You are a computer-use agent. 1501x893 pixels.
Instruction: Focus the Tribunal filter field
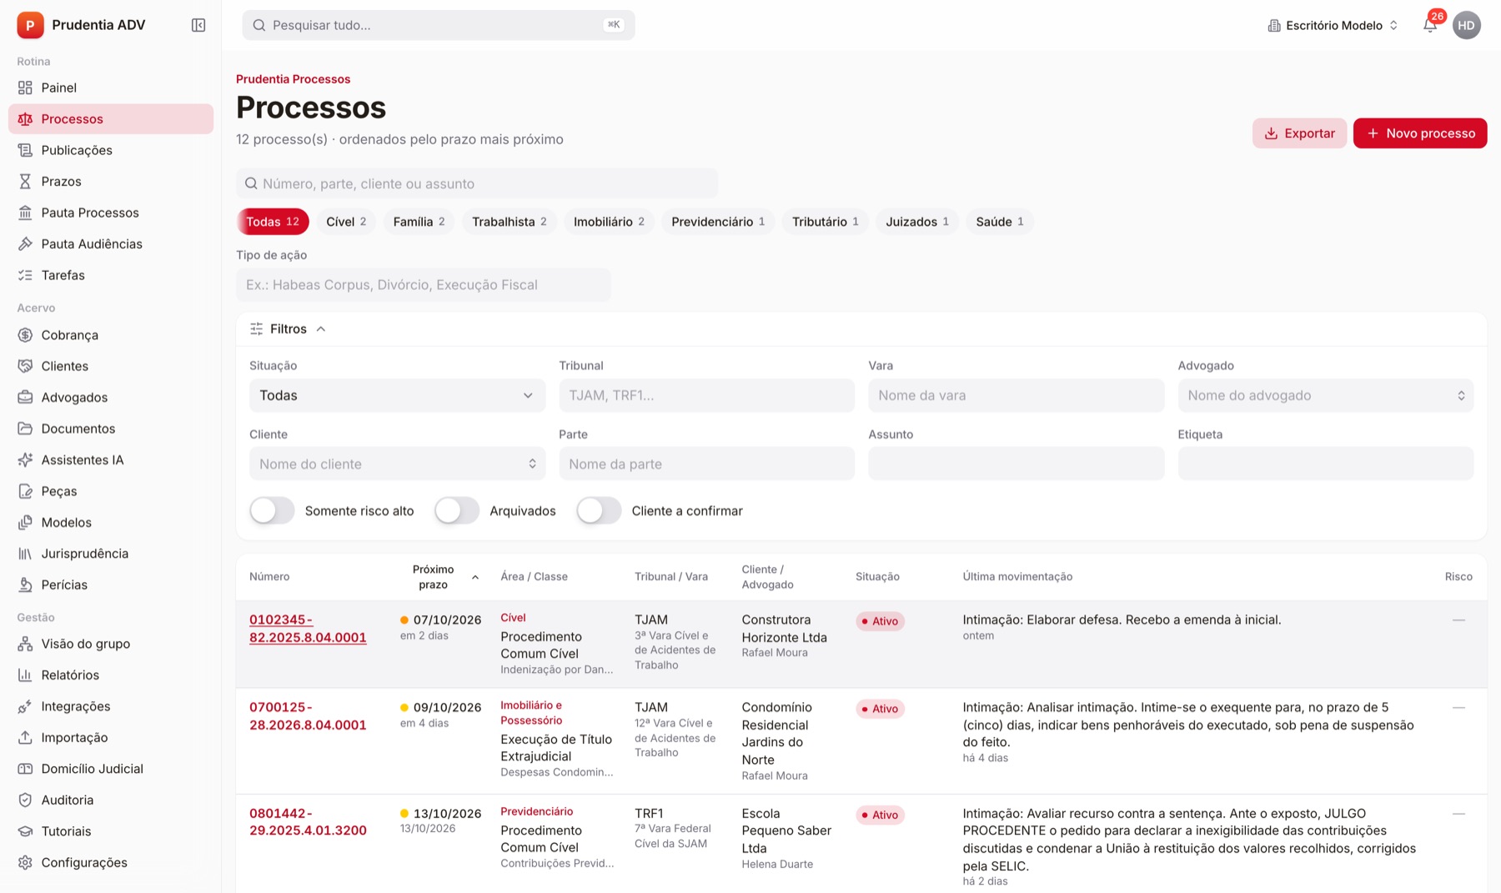[706, 395]
